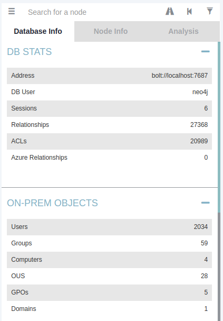Screen dimensions: 223x321
Task: Select the Address row label
Action: tap(23, 76)
